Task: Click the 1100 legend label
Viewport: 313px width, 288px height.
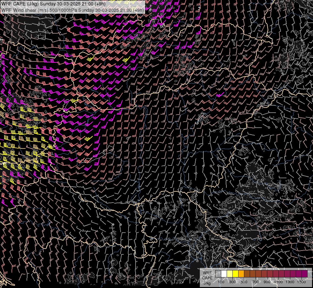Action: (x=278, y=282)
